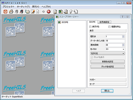The image size is (133, 100).
Task: Open the 秒/DIV dropdown
Action: (123, 49)
